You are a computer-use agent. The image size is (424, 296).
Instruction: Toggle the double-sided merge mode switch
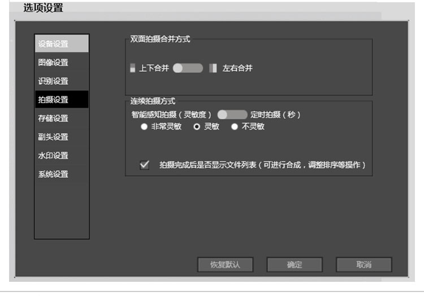pyautogui.click(x=188, y=68)
